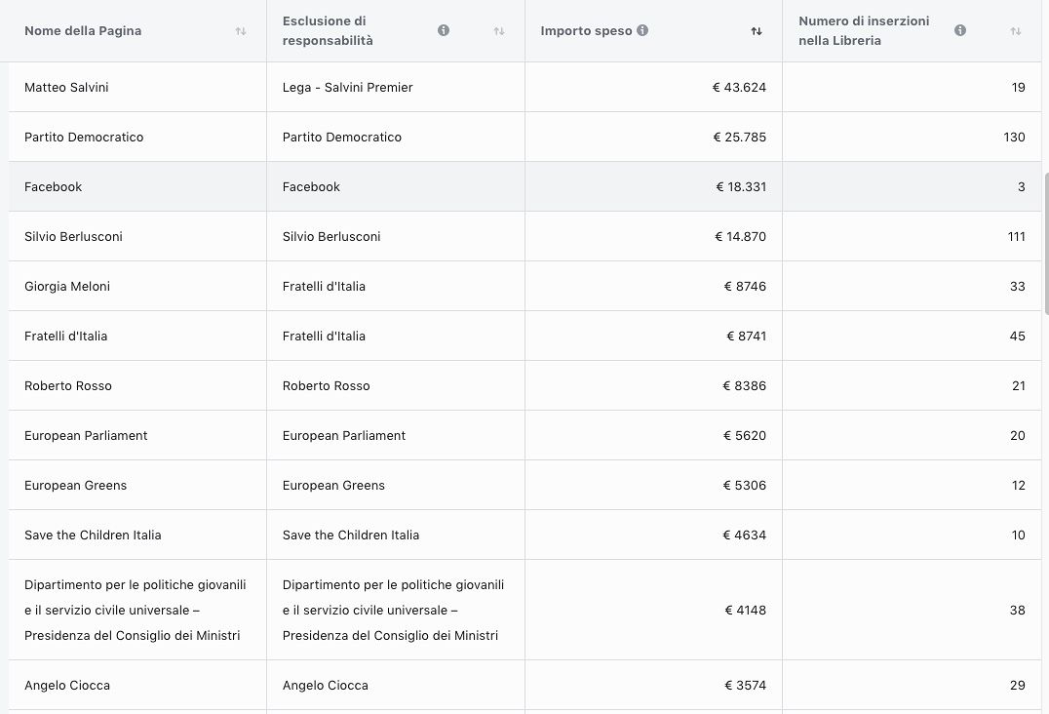
Task: Click Angelo Ciocca in disclaimer column
Action: coord(326,686)
